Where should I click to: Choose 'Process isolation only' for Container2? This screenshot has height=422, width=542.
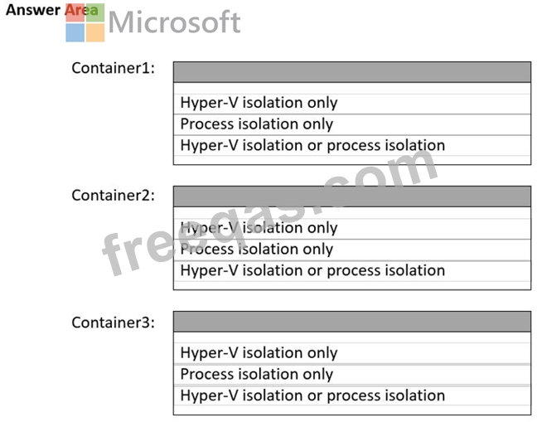pos(256,250)
